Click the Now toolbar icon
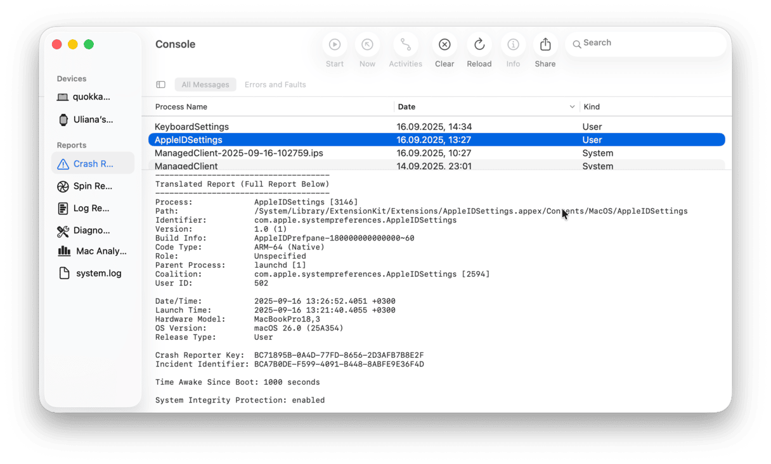771x464 pixels. 367,44
